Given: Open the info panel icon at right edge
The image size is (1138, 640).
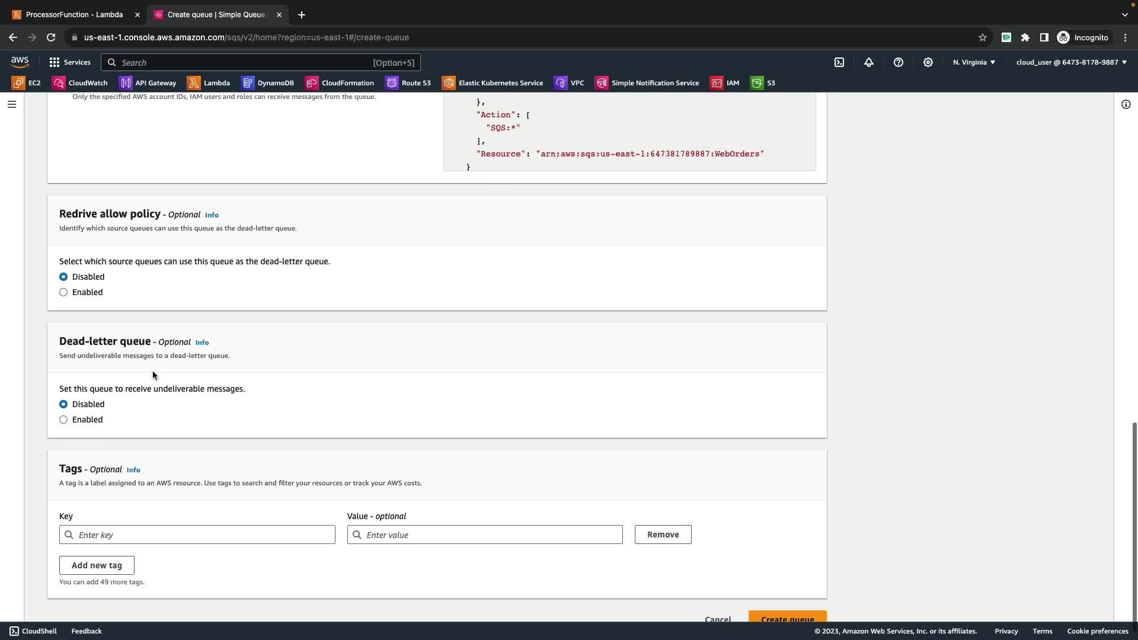Looking at the screenshot, I should pyautogui.click(x=1126, y=104).
